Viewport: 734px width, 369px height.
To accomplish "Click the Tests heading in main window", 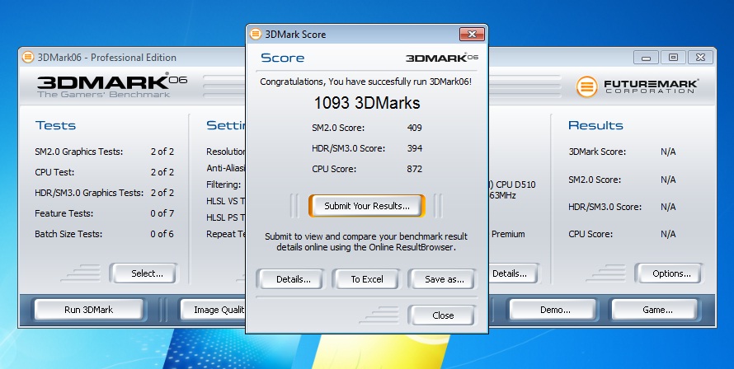I will click(x=56, y=125).
